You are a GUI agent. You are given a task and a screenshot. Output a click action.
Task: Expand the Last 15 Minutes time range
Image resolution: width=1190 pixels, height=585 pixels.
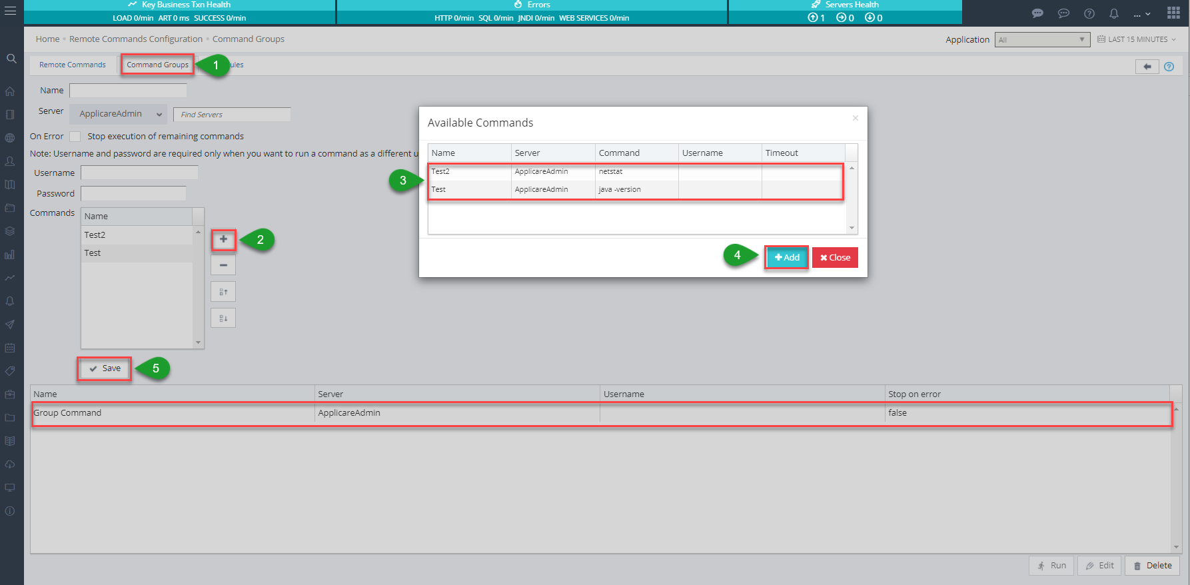coord(1137,39)
